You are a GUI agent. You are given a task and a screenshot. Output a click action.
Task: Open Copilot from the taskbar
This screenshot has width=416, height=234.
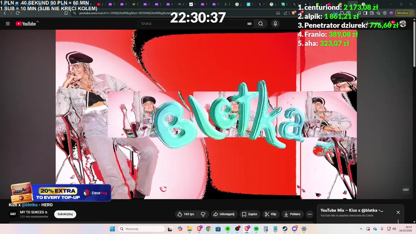pos(180,229)
